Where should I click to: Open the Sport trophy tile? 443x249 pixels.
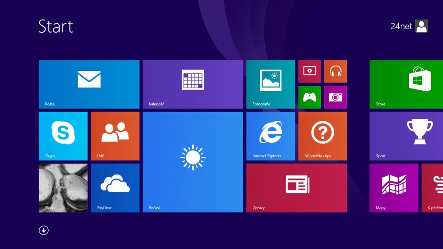click(406, 136)
